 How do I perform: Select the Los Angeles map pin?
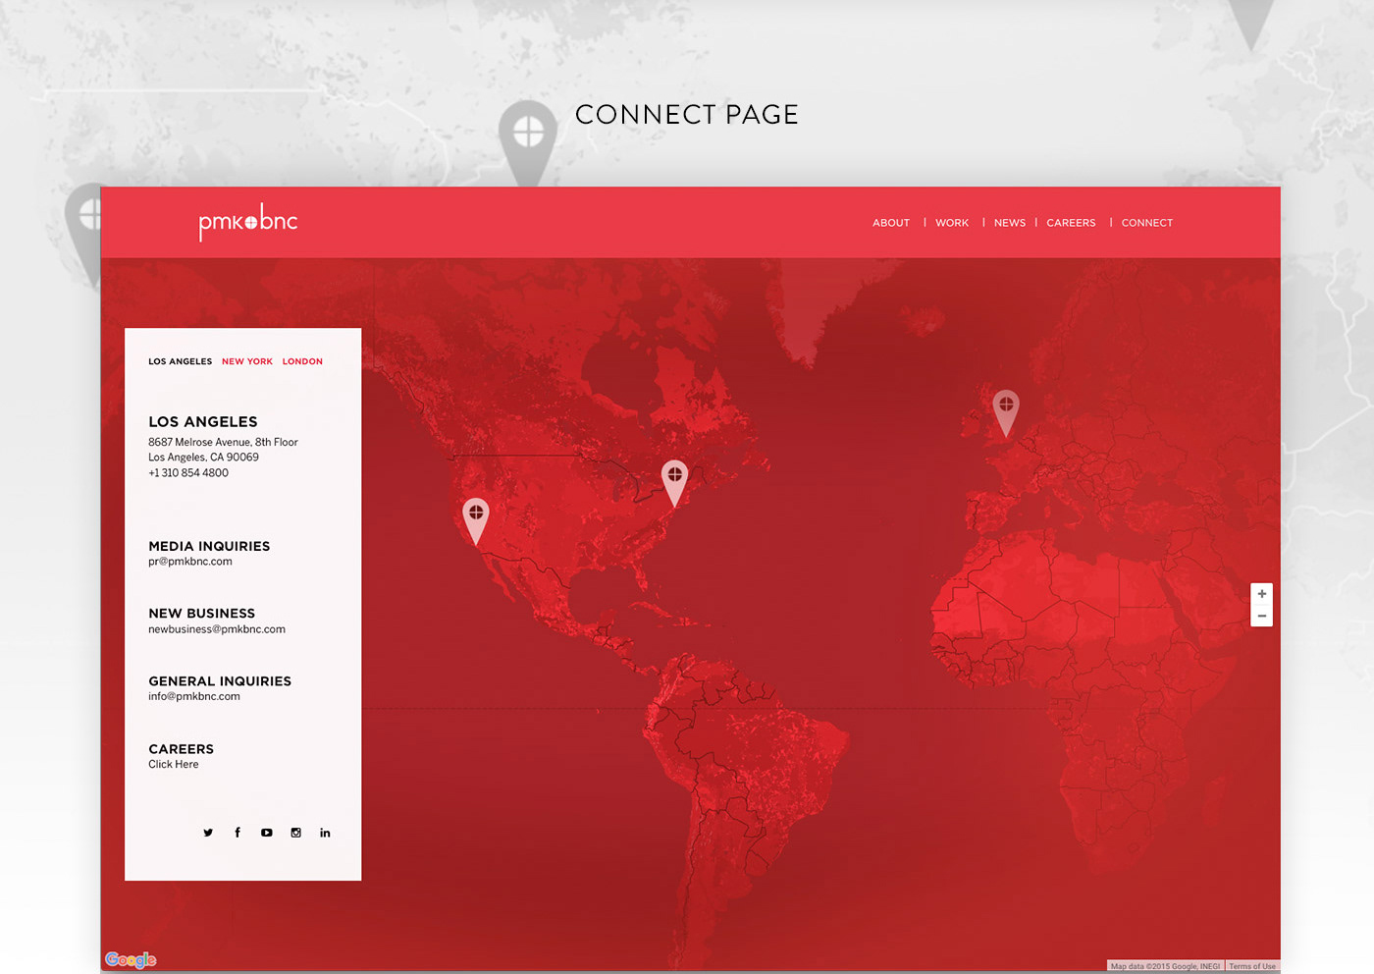[476, 521]
